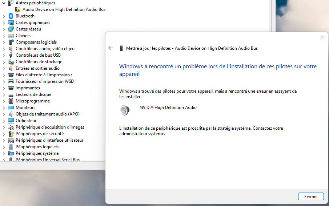Click the 'Windows a rencontré un problème' heading
Viewport: 329px width, 206px height.
pos(218,70)
